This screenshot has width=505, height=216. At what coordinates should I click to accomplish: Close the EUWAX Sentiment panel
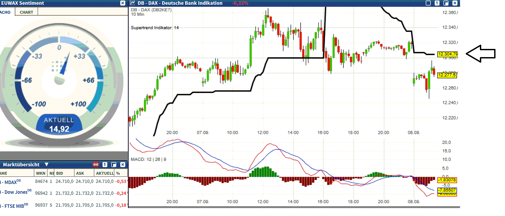[x=123, y=3]
